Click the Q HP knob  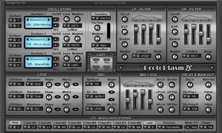[175, 32]
